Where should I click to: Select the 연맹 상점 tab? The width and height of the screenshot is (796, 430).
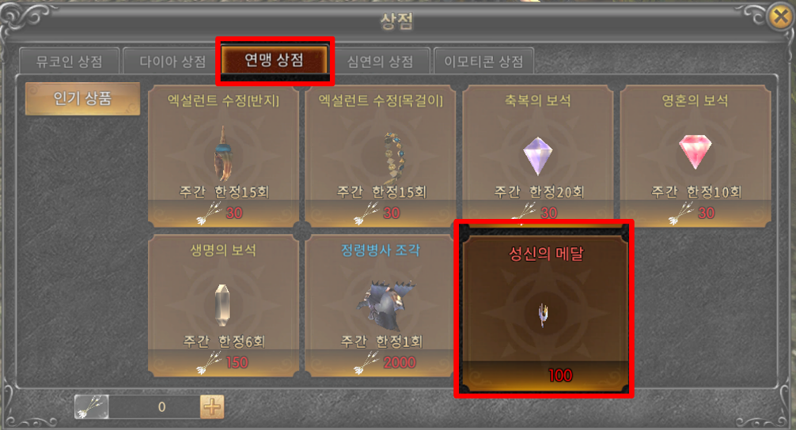274,60
